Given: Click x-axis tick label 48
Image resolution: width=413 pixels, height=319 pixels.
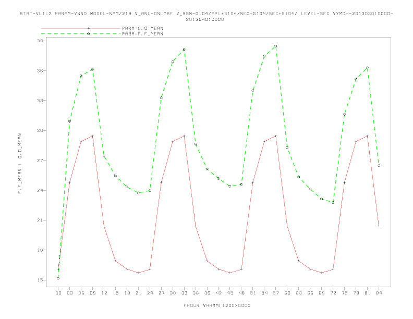Looking at the screenshot, I should tap(241, 293).
